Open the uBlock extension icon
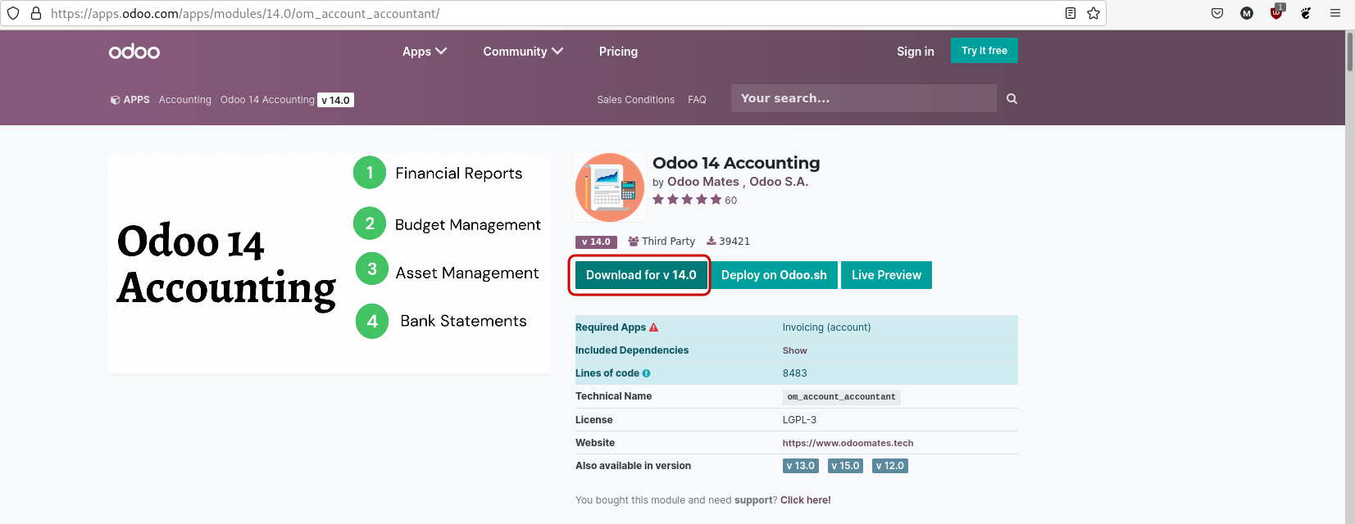 coord(1276,12)
